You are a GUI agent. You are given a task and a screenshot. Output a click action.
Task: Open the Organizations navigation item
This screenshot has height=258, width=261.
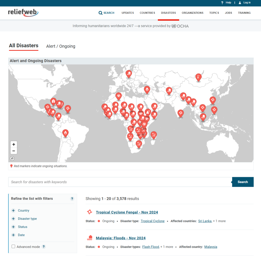coord(192,13)
